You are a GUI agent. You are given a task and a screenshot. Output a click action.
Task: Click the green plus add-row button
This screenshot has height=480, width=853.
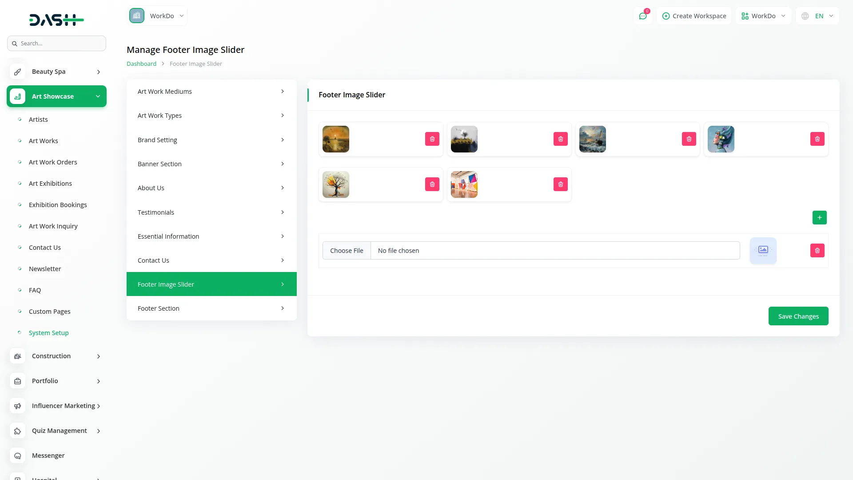(x=819, y=218)
